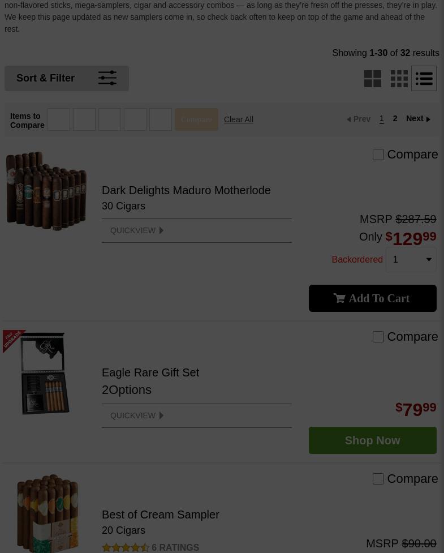This screenshot has width=444, height=553.
Task: Go to results page 2
Action: [x=395, y=118]
